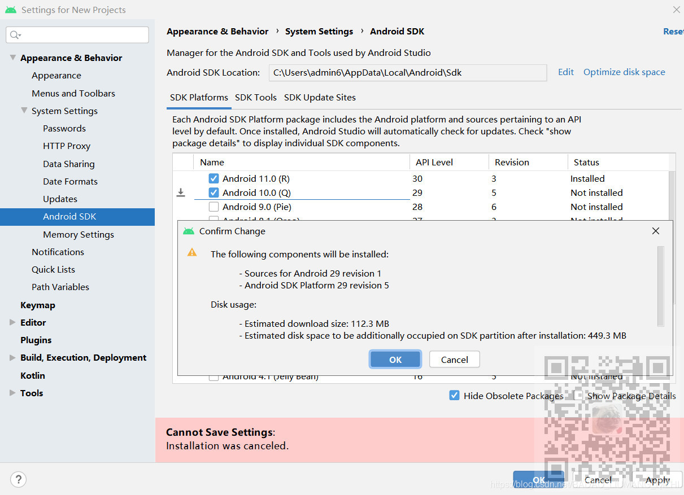Image resolution: width=684 pixels, height=495 pixels.
Task: Collapse the System Settings tree node
Action: point(24,111)
